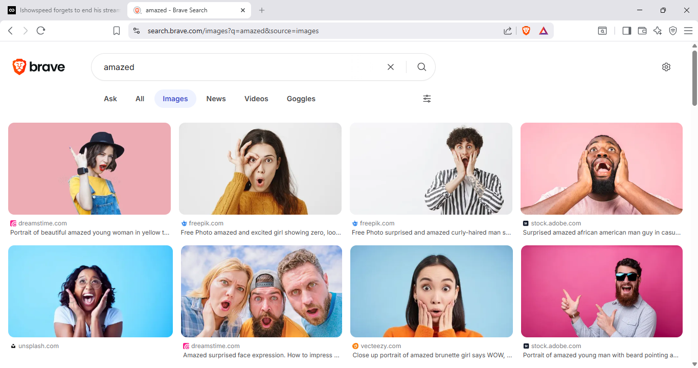698x368 pixels.
Task: Open the Ask search tab
Action: coord(110,99)
